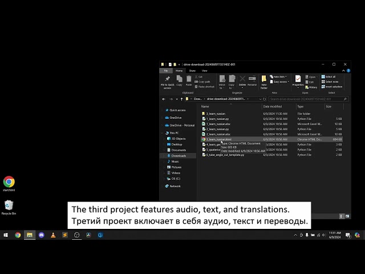The width and height of the screenshot is (365, 274).
Task: Select OS (C:) drive in navigation pane
Action: (173, 179)
